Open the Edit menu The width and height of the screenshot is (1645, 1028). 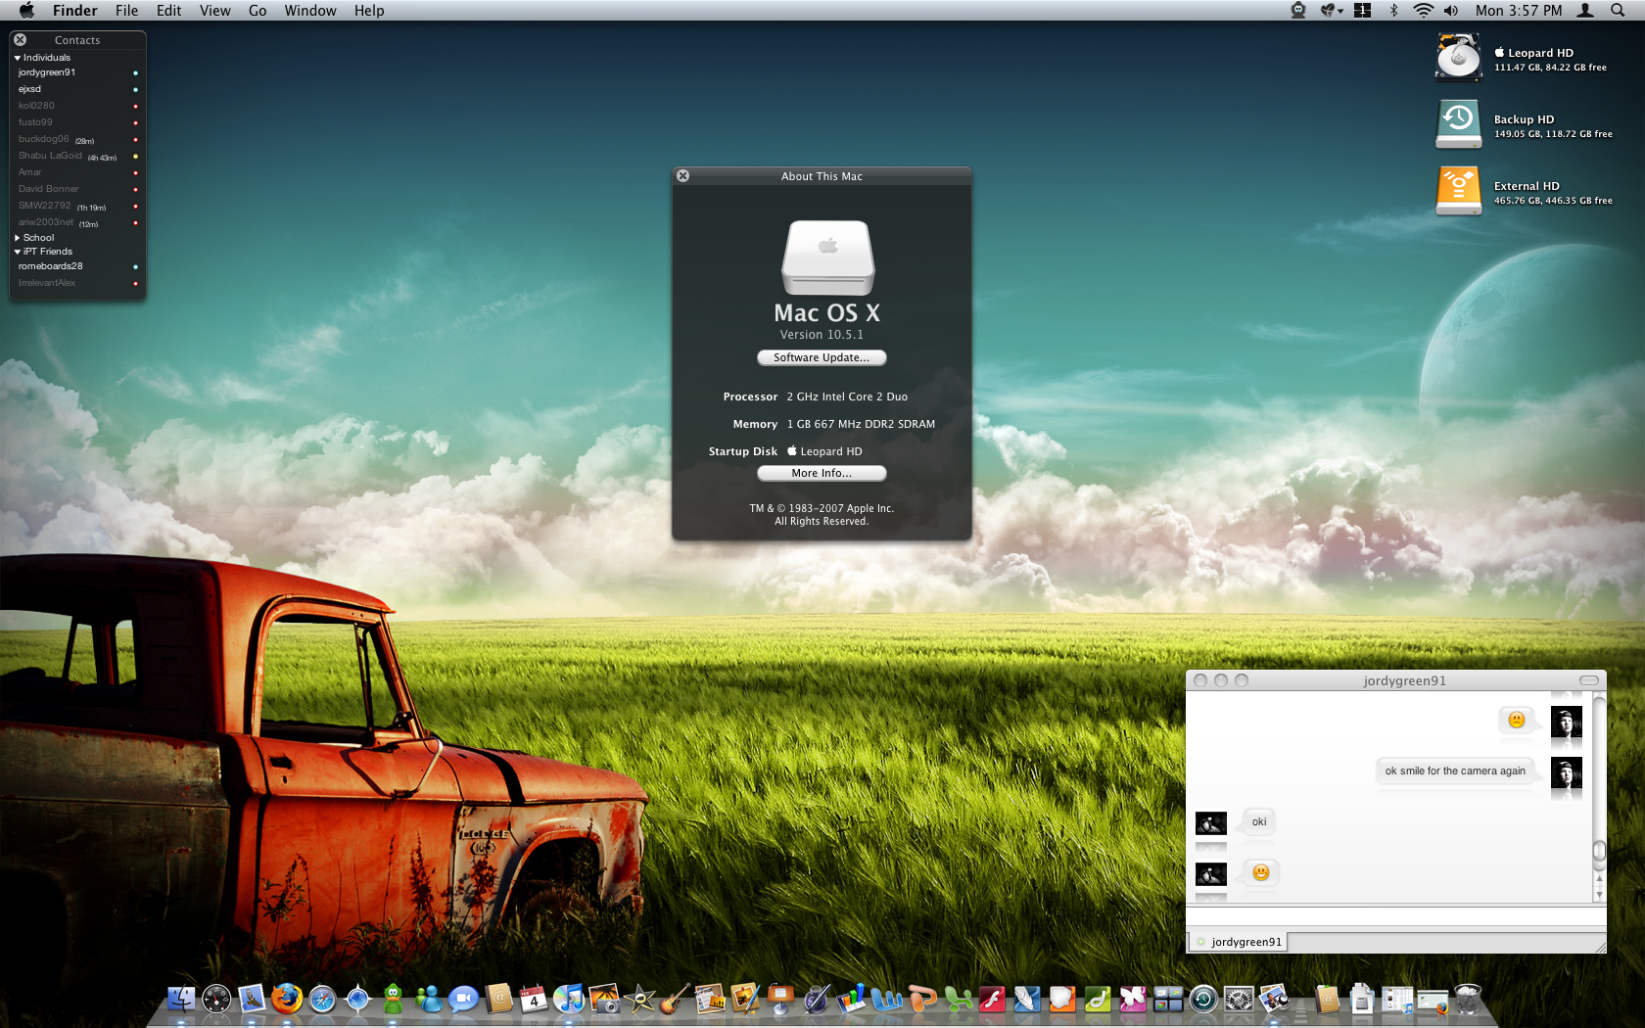click(168, 10)
